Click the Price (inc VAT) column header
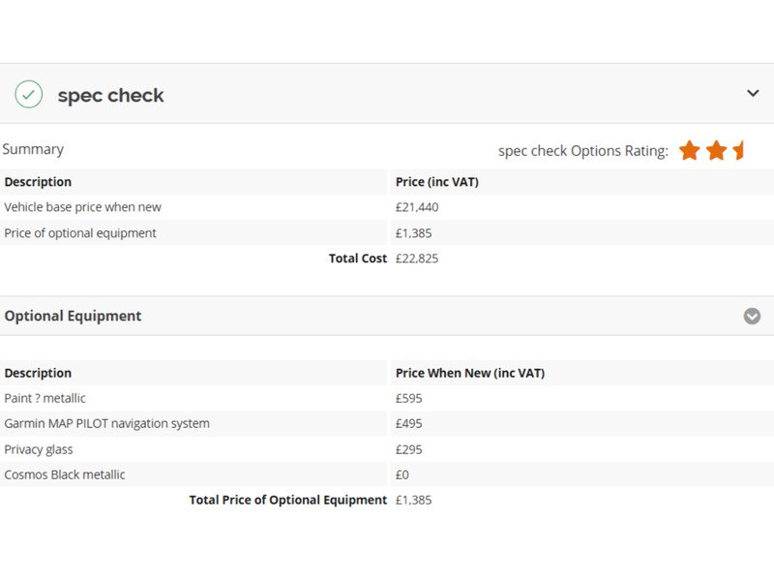This screenshot has height=581, width=774. point(437,182)
